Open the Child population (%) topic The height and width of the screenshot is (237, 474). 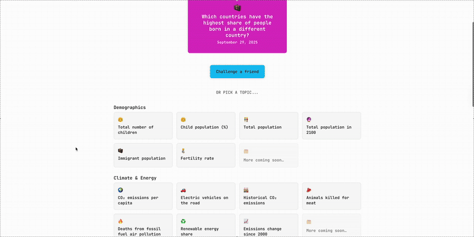(206, 126)
